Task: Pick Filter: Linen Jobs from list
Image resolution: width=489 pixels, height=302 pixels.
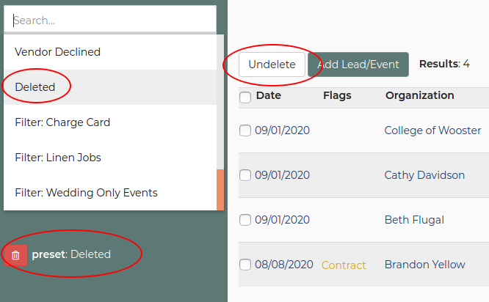Action: (x=110, y=158)
